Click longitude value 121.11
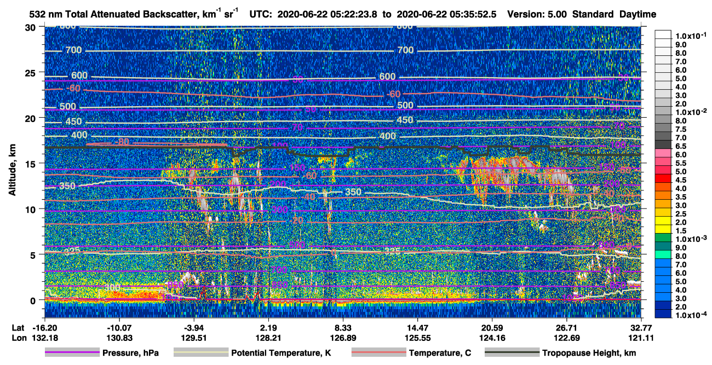The height and width of the screenshot is (365, 712). (641, 338)
